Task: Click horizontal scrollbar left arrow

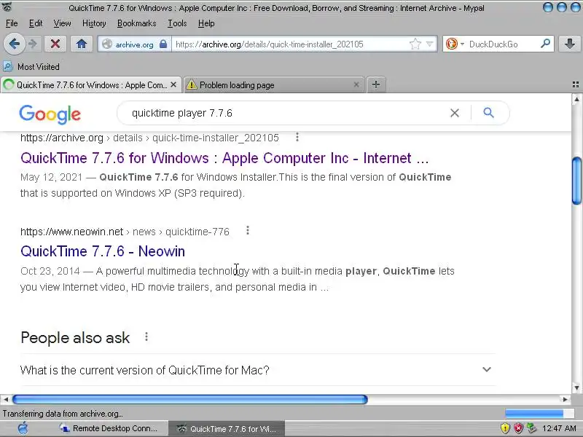Action: pos(6,399)
